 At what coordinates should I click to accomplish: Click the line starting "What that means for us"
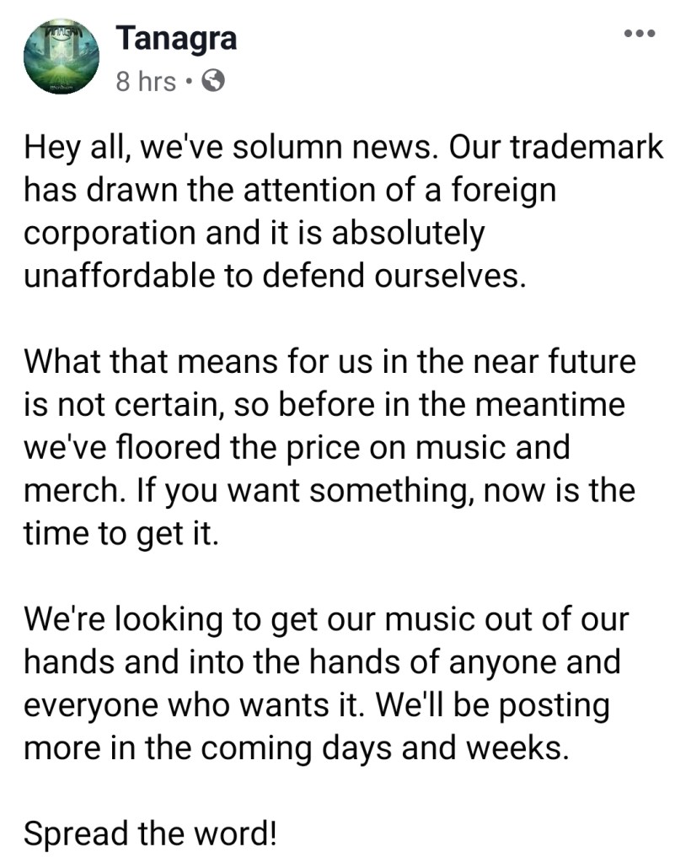click(x=329, y=362)
